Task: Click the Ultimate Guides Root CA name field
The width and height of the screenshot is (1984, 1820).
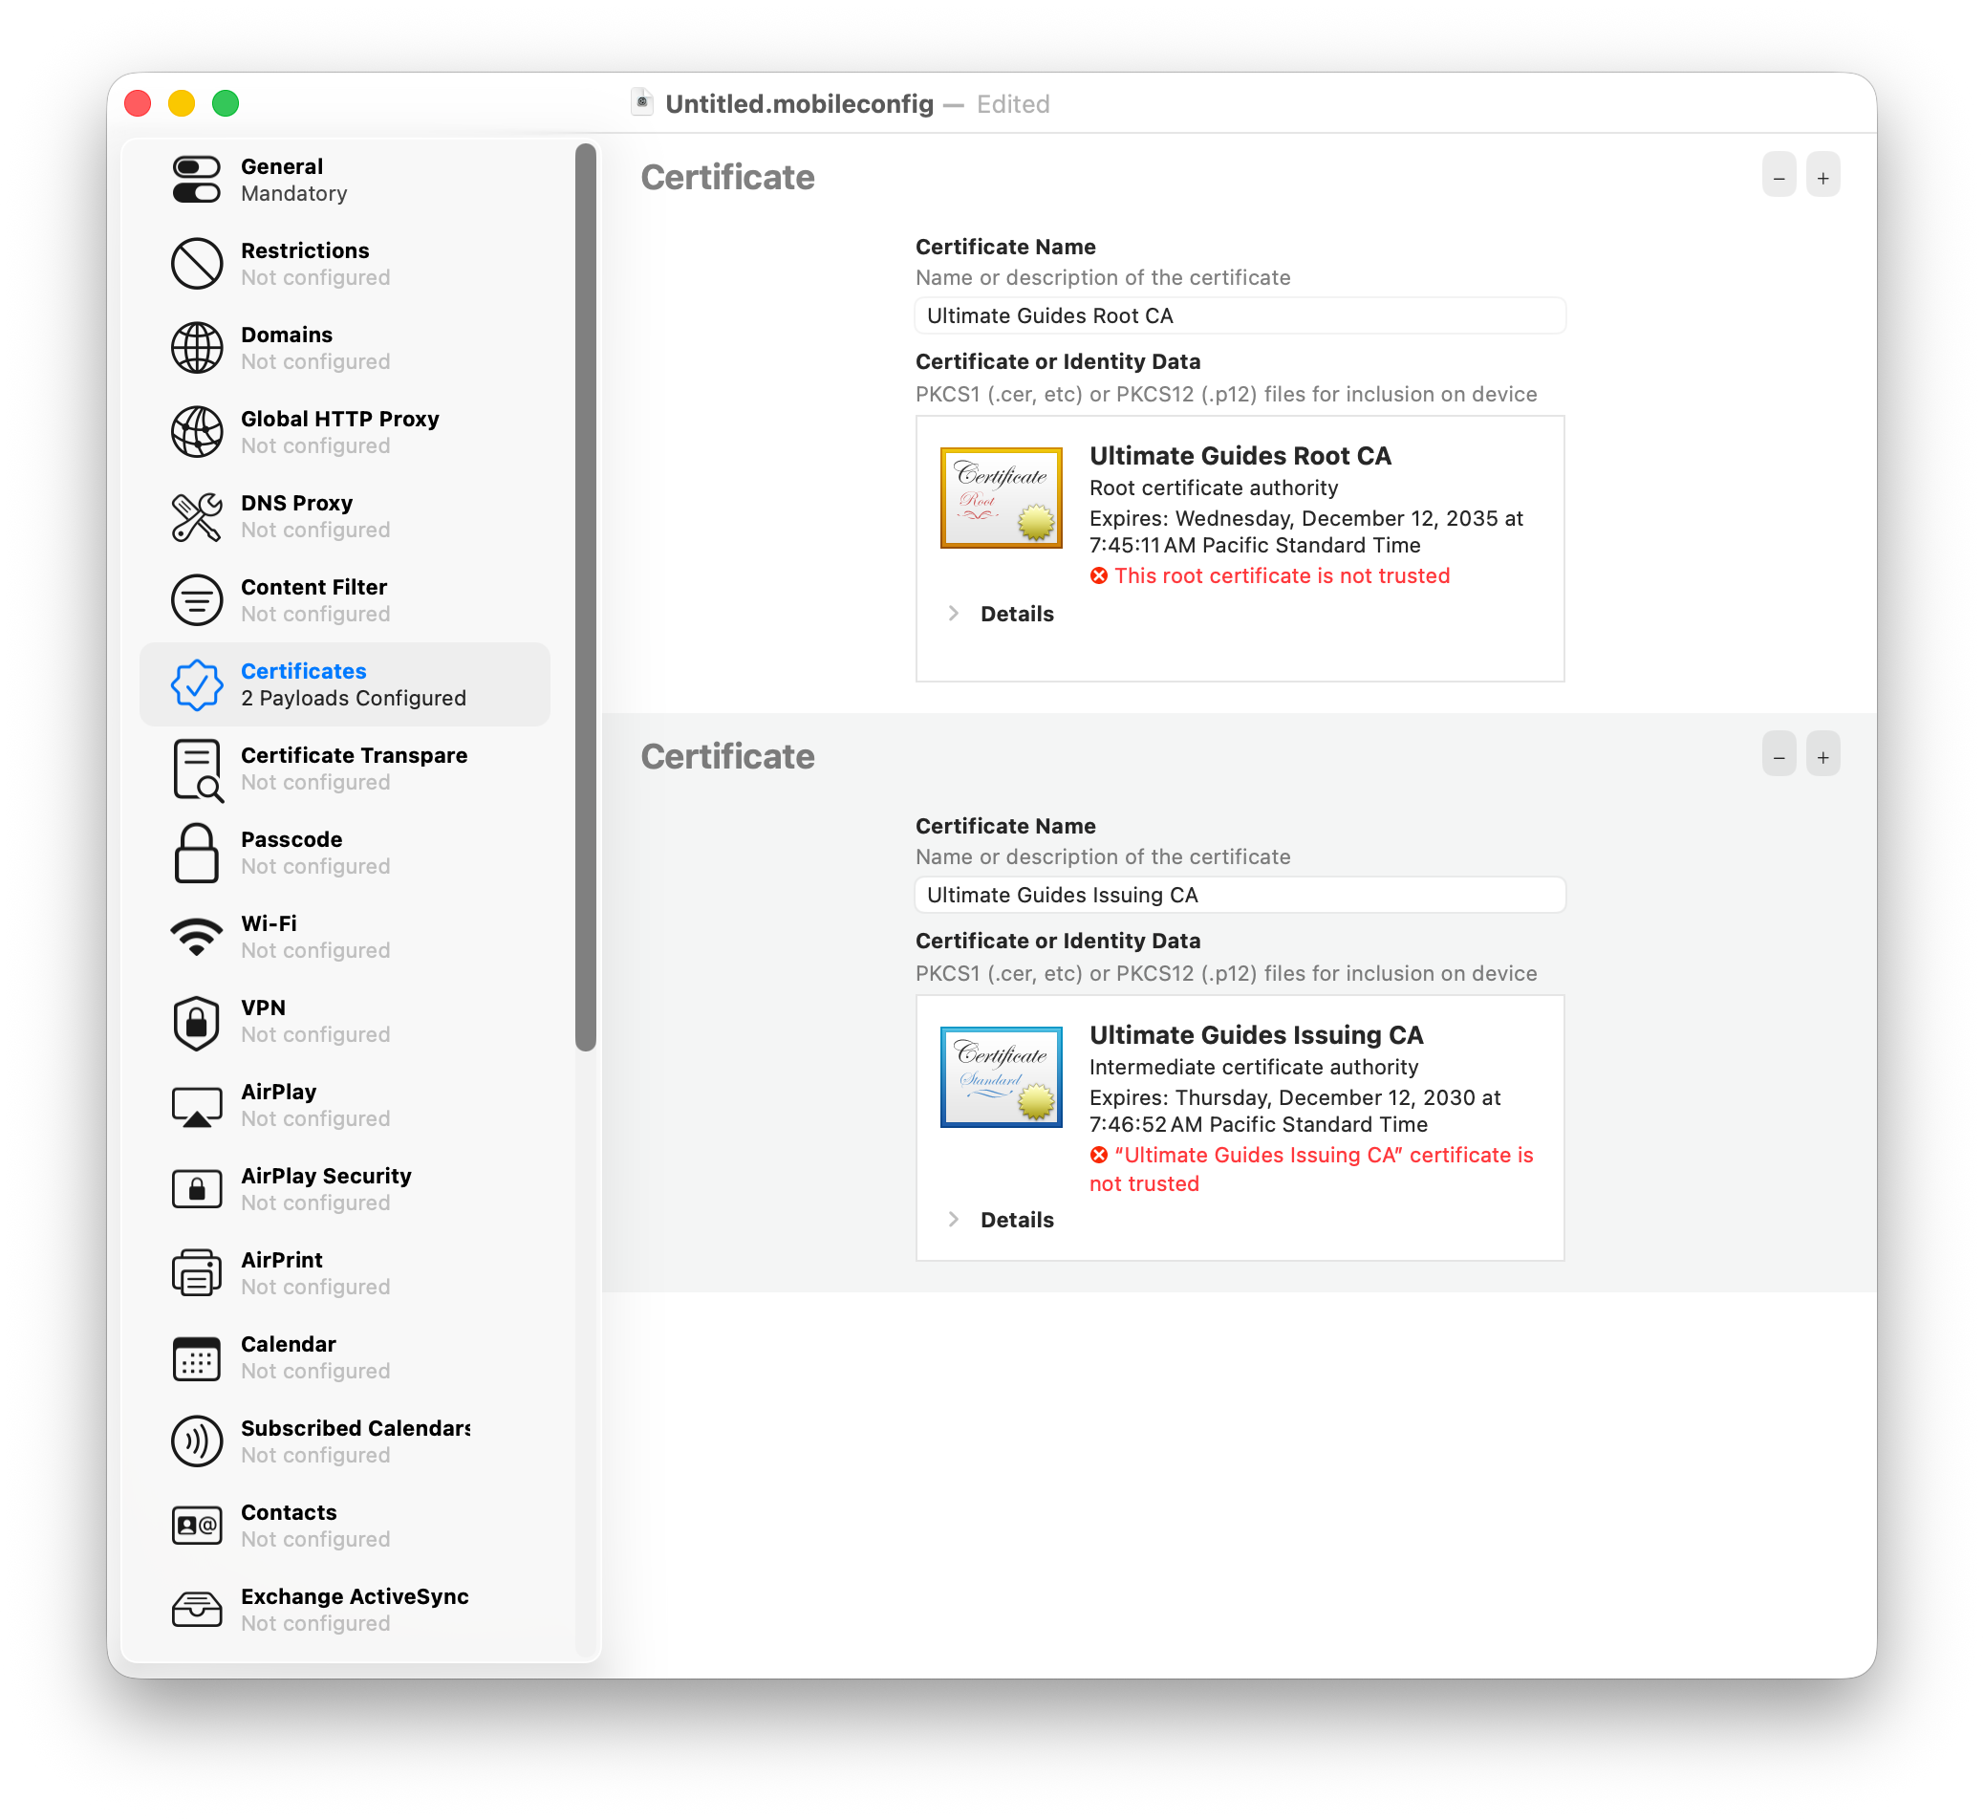Action: pyautogui.click(x=1240, y=315)
